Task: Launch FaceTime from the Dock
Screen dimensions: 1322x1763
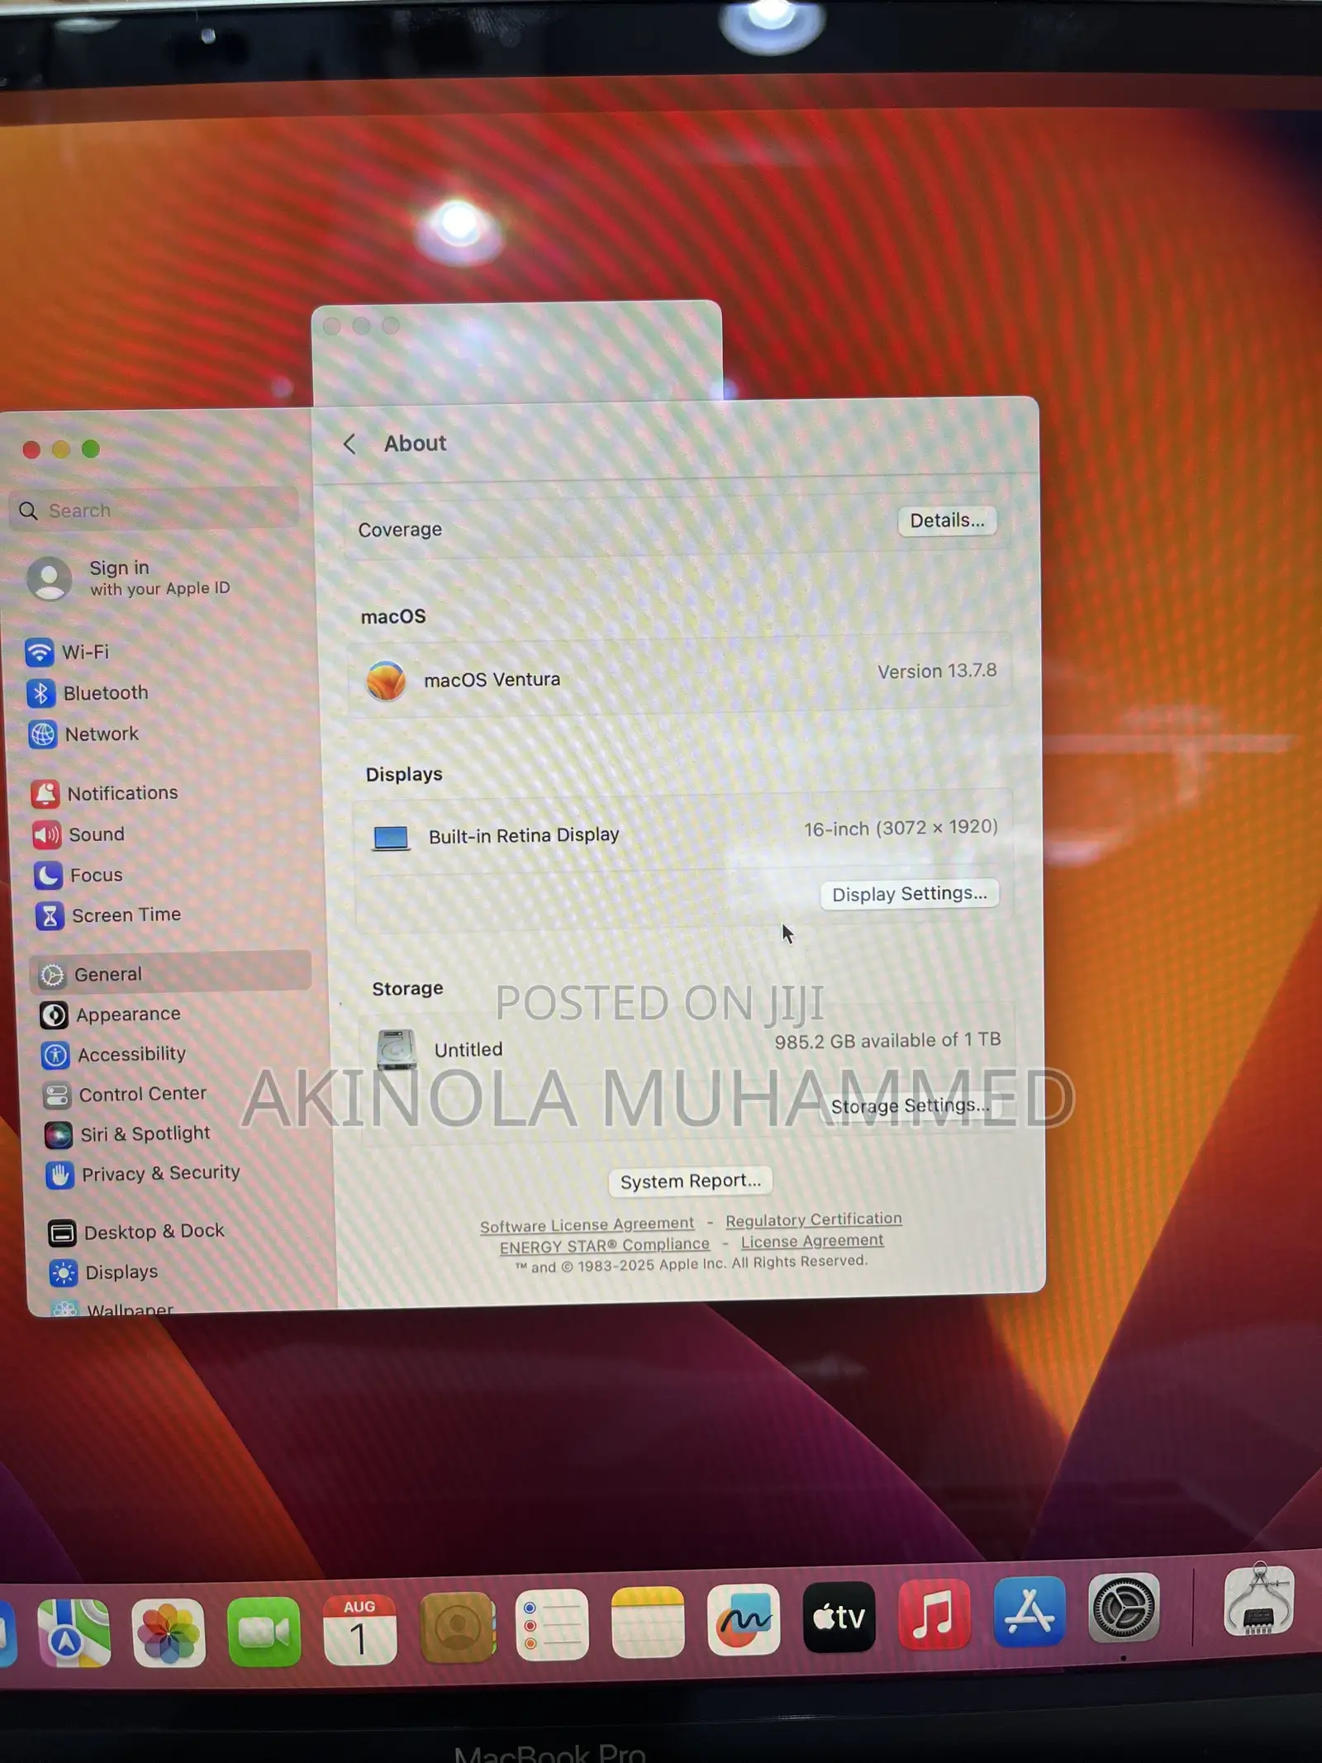Action: (x=264, y=1631)
